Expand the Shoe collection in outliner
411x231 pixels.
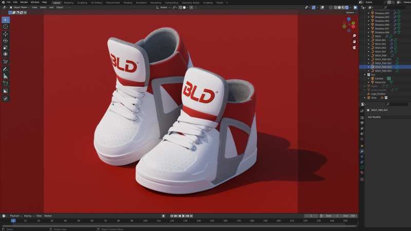click(x=365, y=98)
